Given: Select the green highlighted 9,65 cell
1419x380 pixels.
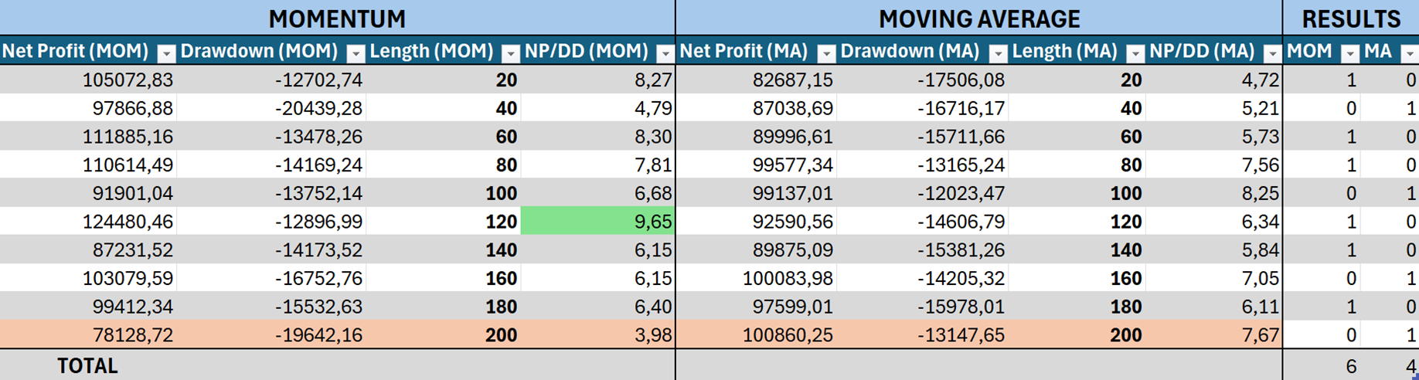Looking at the screenshot, I should [x=597, y=222].
